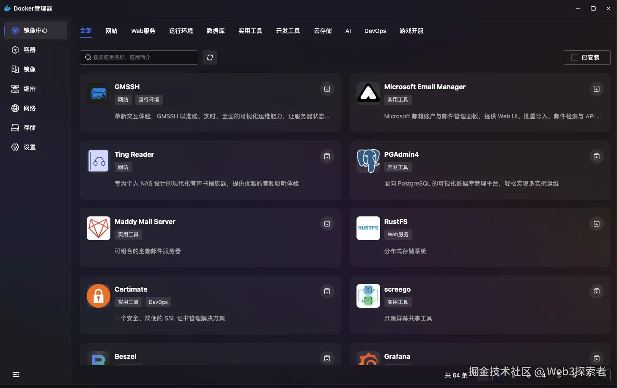Image resolution: width=617 pixels, height=388 pixels.
Task: Switch to the 数据库 category tab
Action: pyautogui.click(x=216, y=30)
